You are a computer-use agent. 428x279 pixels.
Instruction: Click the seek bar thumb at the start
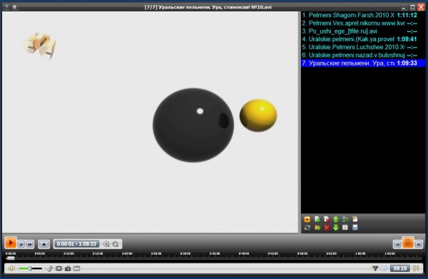coord(11,258)
